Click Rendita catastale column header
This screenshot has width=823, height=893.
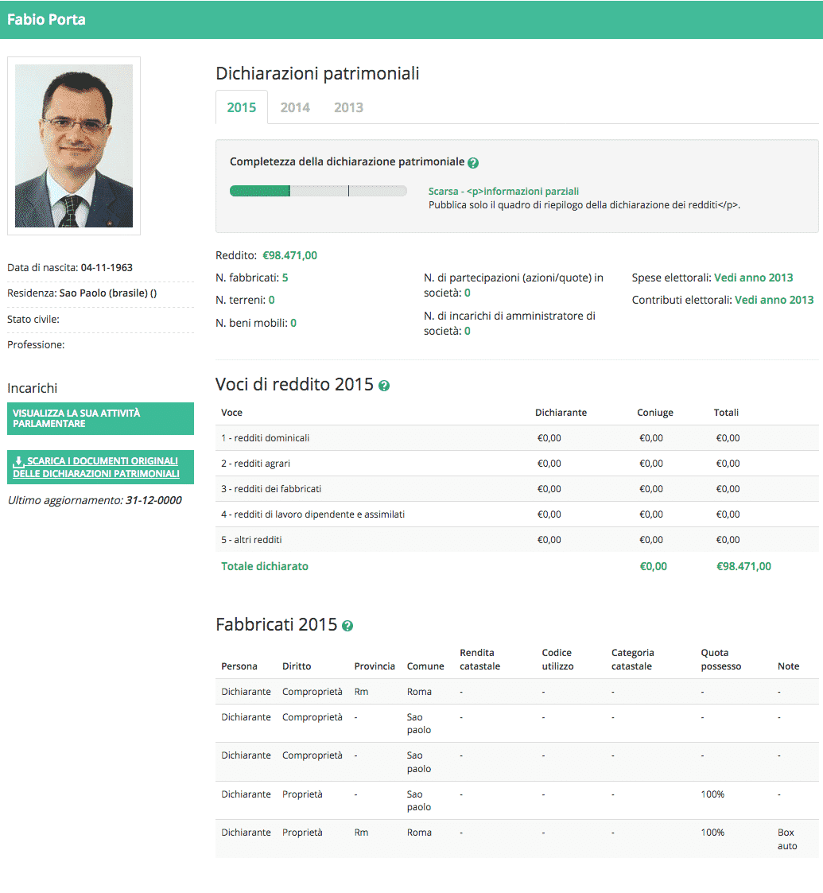coord(479,659)
